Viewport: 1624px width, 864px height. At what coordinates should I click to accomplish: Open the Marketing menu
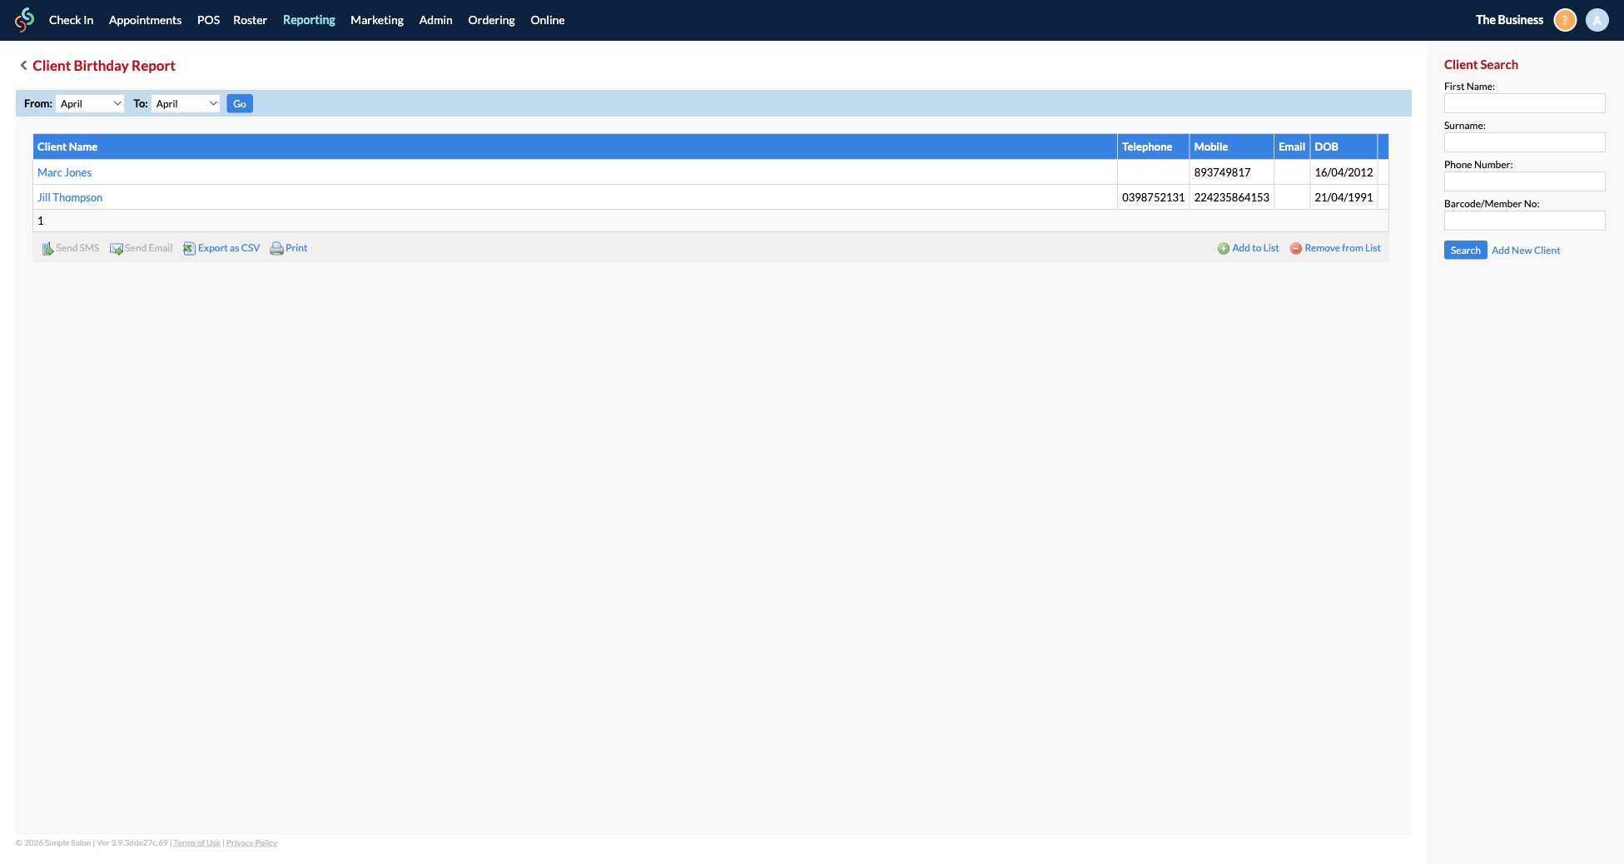pos(376,20)
